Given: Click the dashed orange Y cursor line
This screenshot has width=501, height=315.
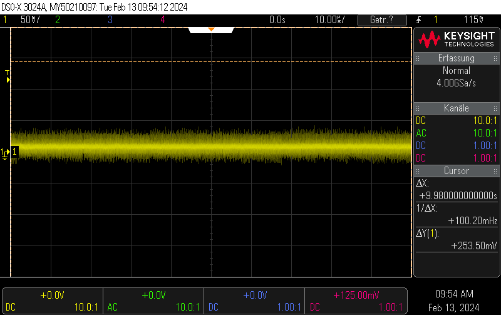Looking at the screenshot, I should pos(211,61).
